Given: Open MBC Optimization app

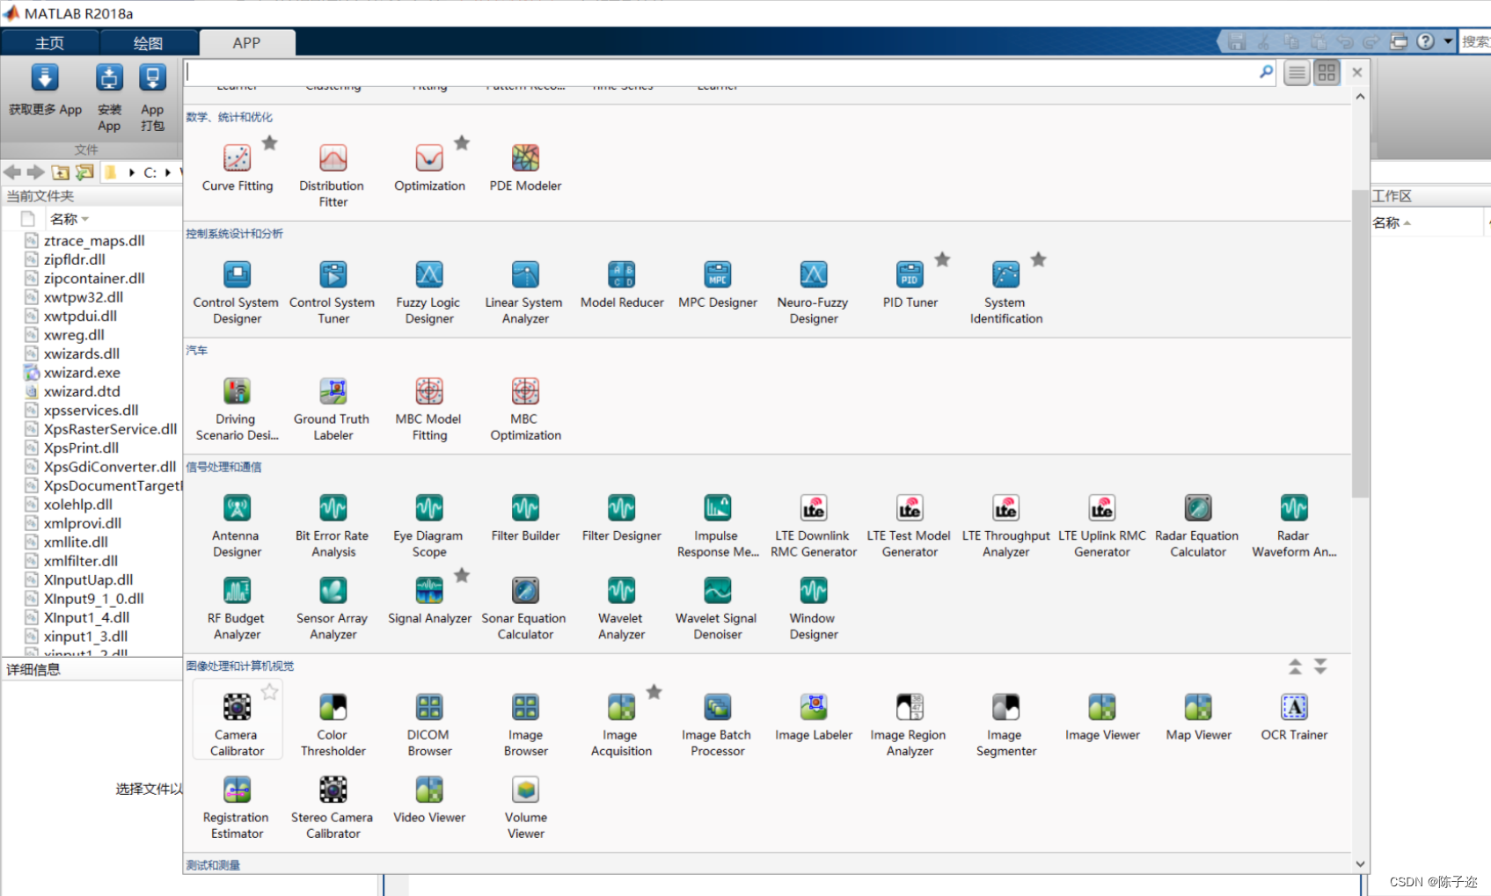Looking at the screenshot, I should pos(525,409).
